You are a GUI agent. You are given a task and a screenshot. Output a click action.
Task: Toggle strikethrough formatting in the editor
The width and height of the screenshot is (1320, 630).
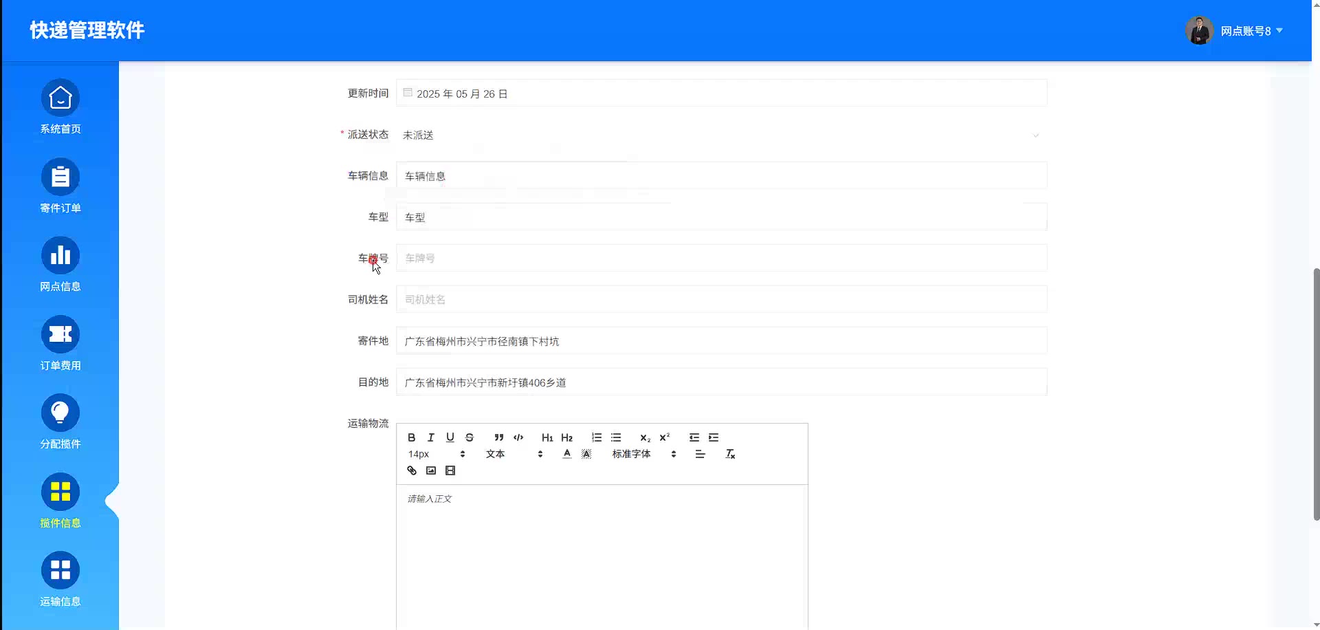tap(469, 437)
